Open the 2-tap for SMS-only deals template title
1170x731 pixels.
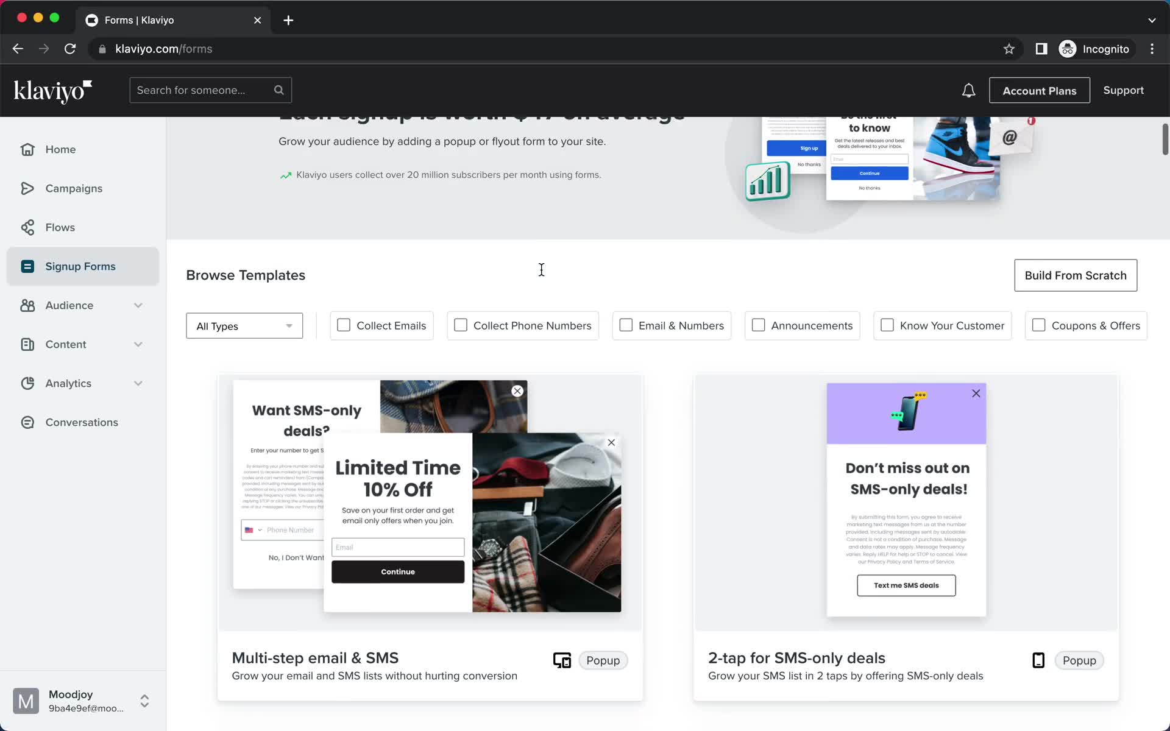[x=796, y=658]
